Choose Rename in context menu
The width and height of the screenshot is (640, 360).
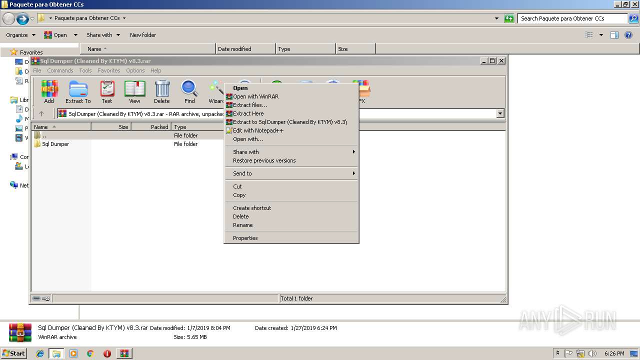(x=291, y=225)
